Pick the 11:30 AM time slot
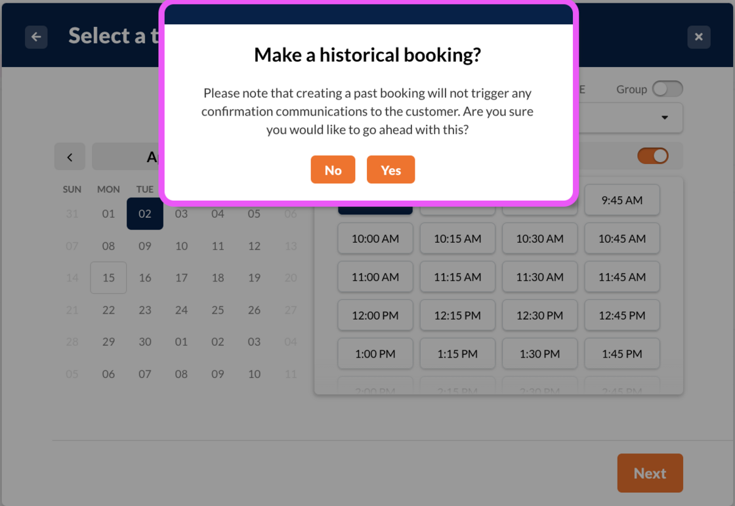This screenshot has height=506, width=735. (x=539, y=277)
